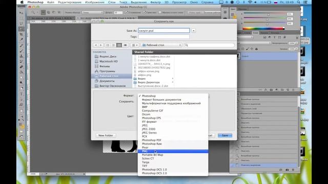The width and height of the screenshot is (328, 184).
Task: Click the color spectrum ramp bar
Action: pyautogui.click(x=263, y=29)
